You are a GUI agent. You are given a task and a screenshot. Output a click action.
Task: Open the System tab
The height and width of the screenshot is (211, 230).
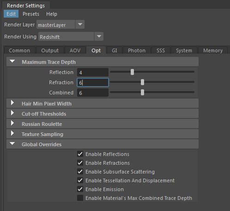coord(184,50)
